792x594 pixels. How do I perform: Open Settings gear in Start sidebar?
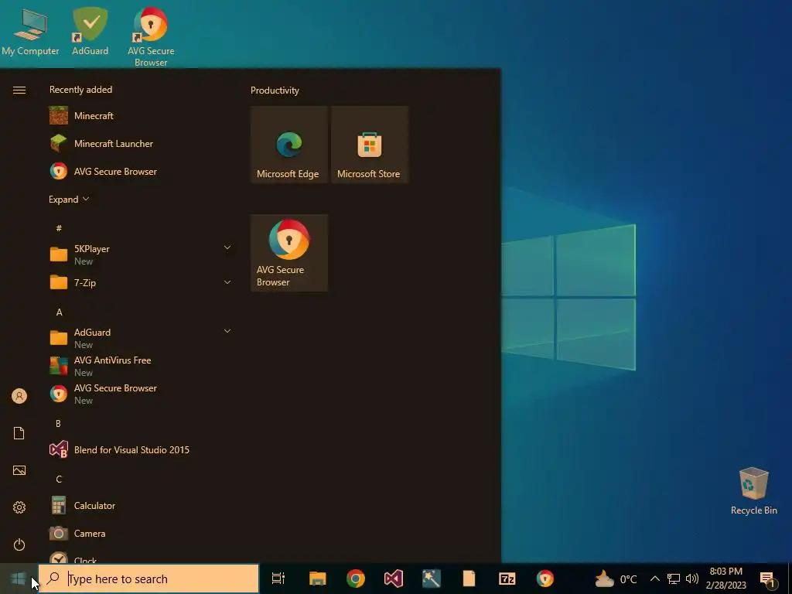tap(19, 507)
